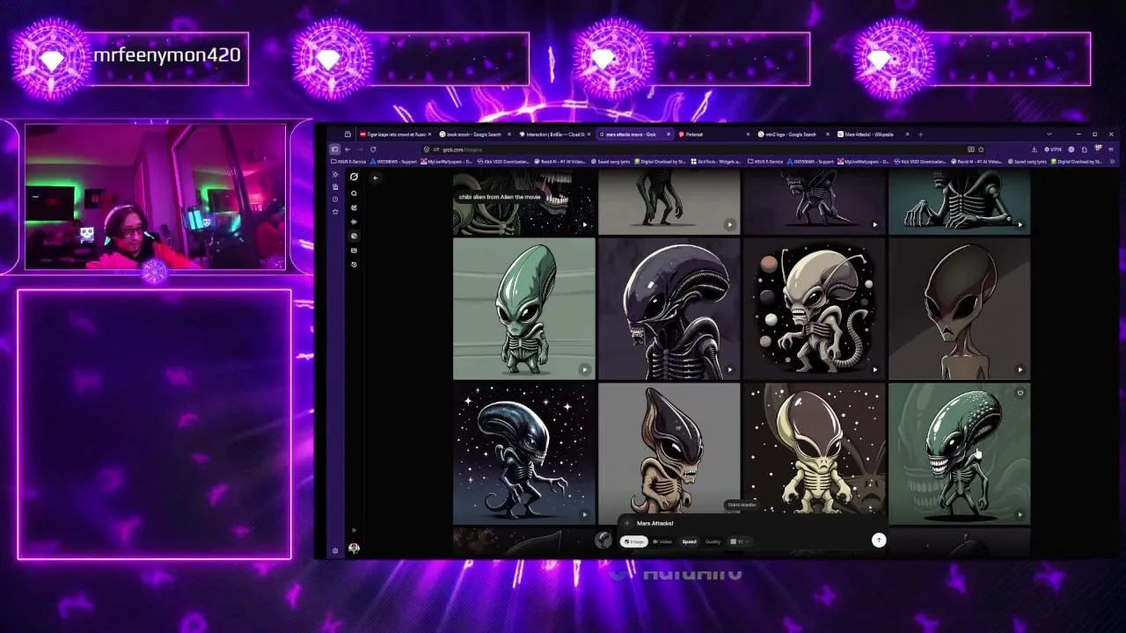Expand the Grok sidebar with double-chevron
Screen dimensions: 1126x633
coord(354,530)
